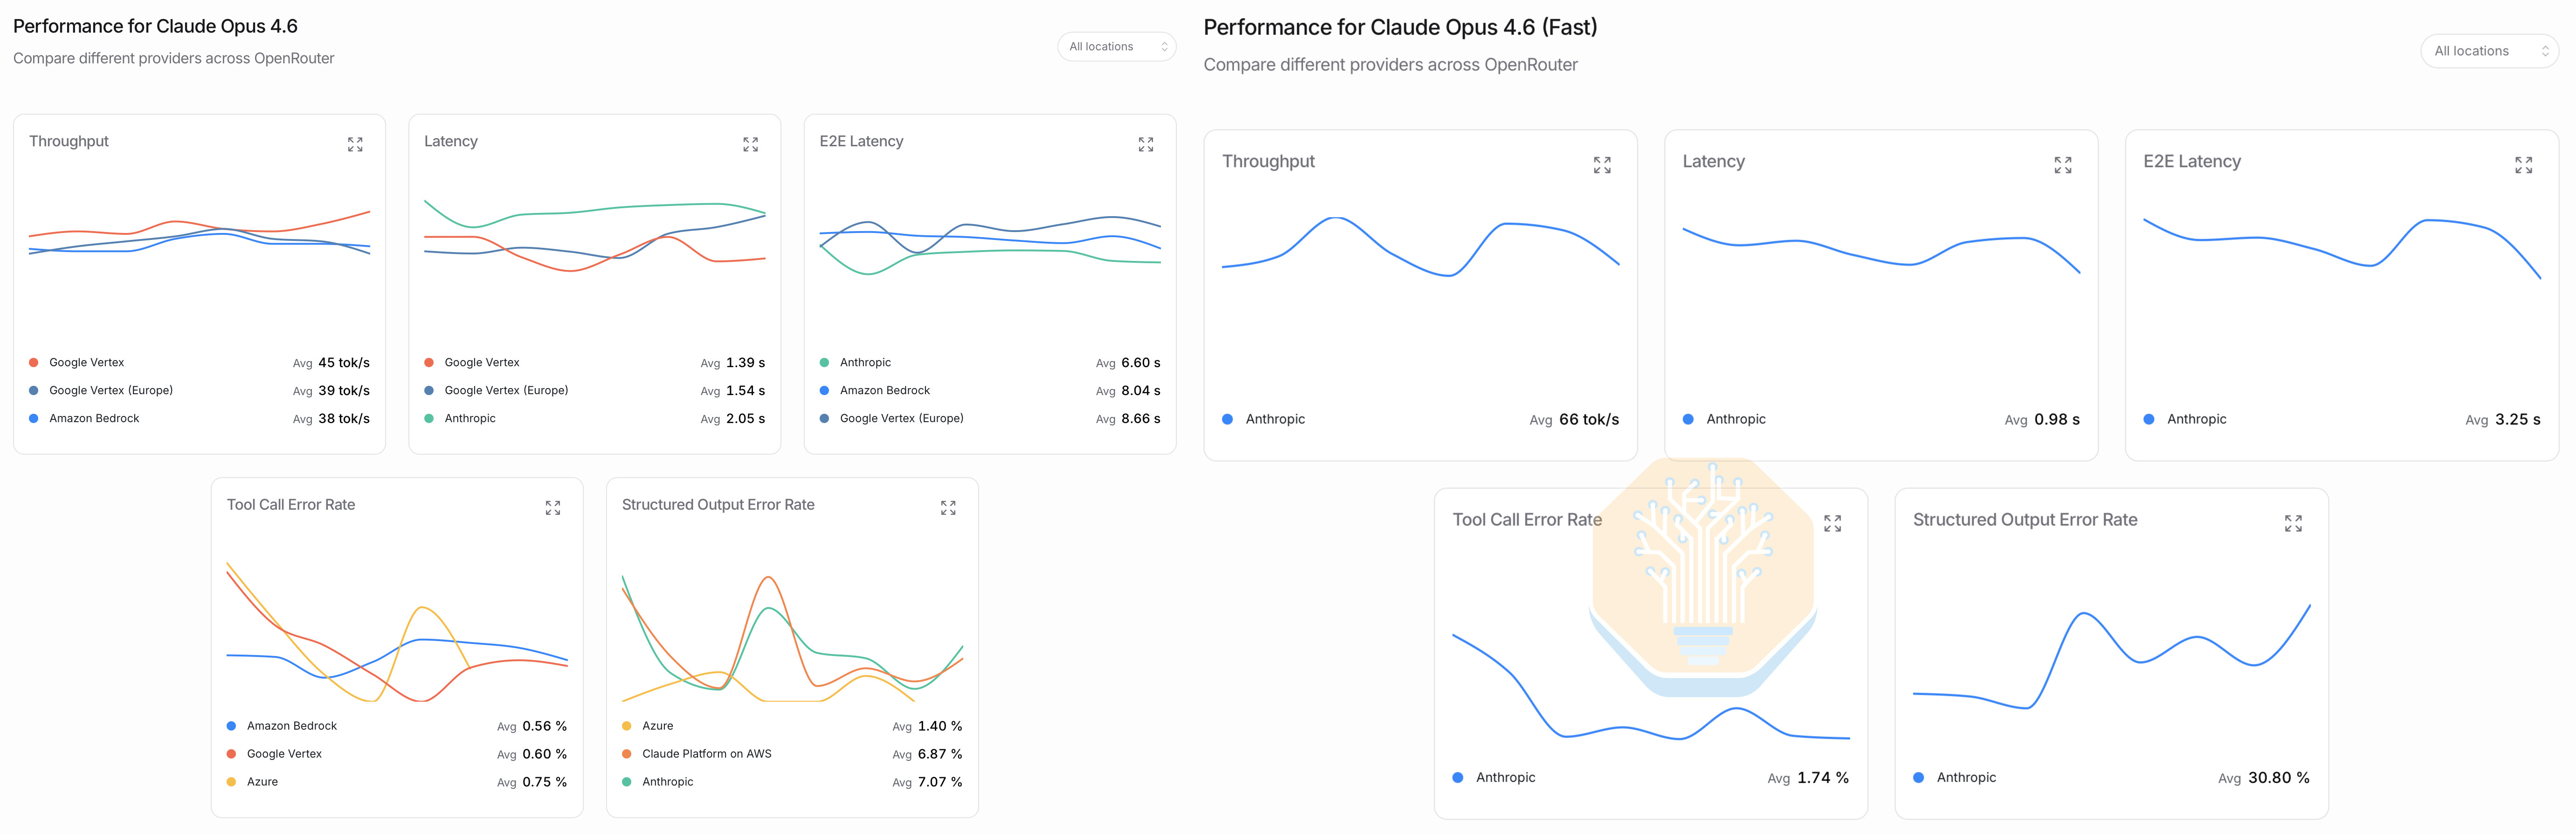
Task: Select Claude Platform on AWS legend entry
Action: pyautogui.click(x=706, y=754)
